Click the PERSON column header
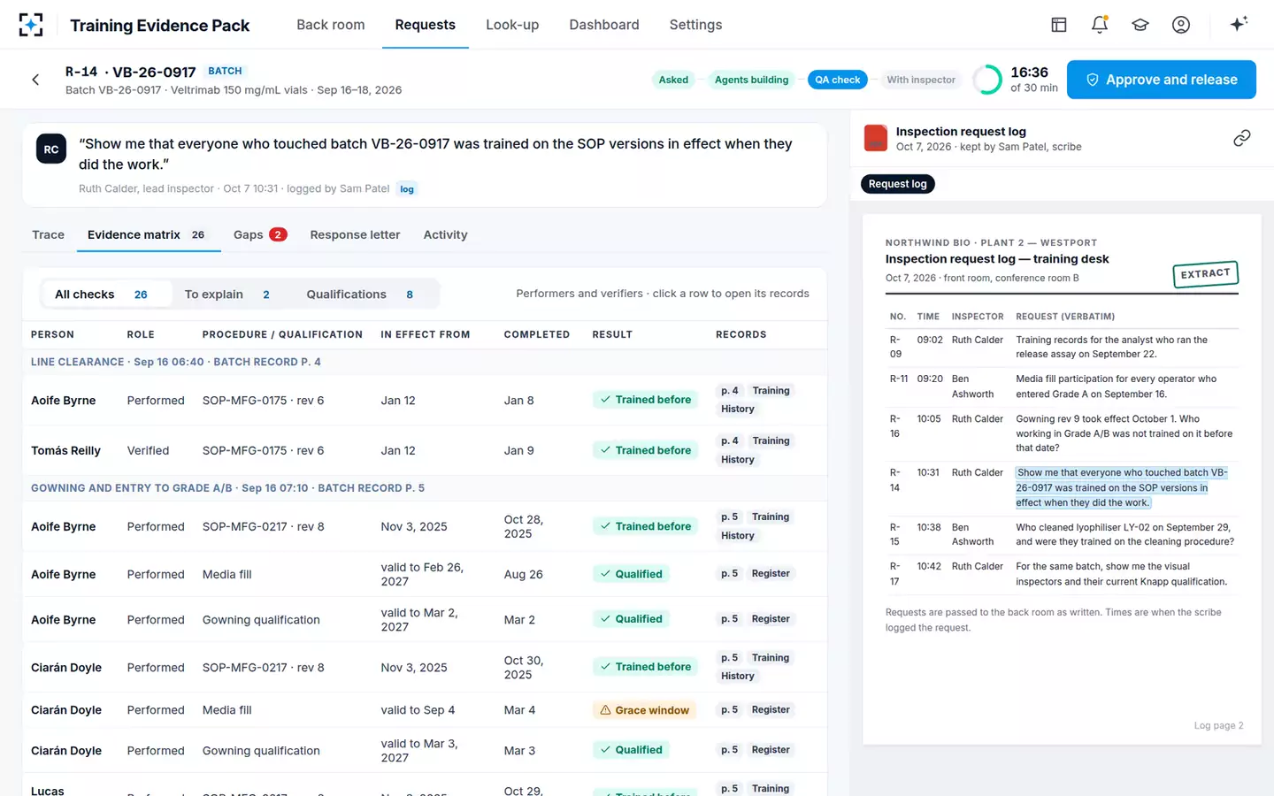 [52, 334]
